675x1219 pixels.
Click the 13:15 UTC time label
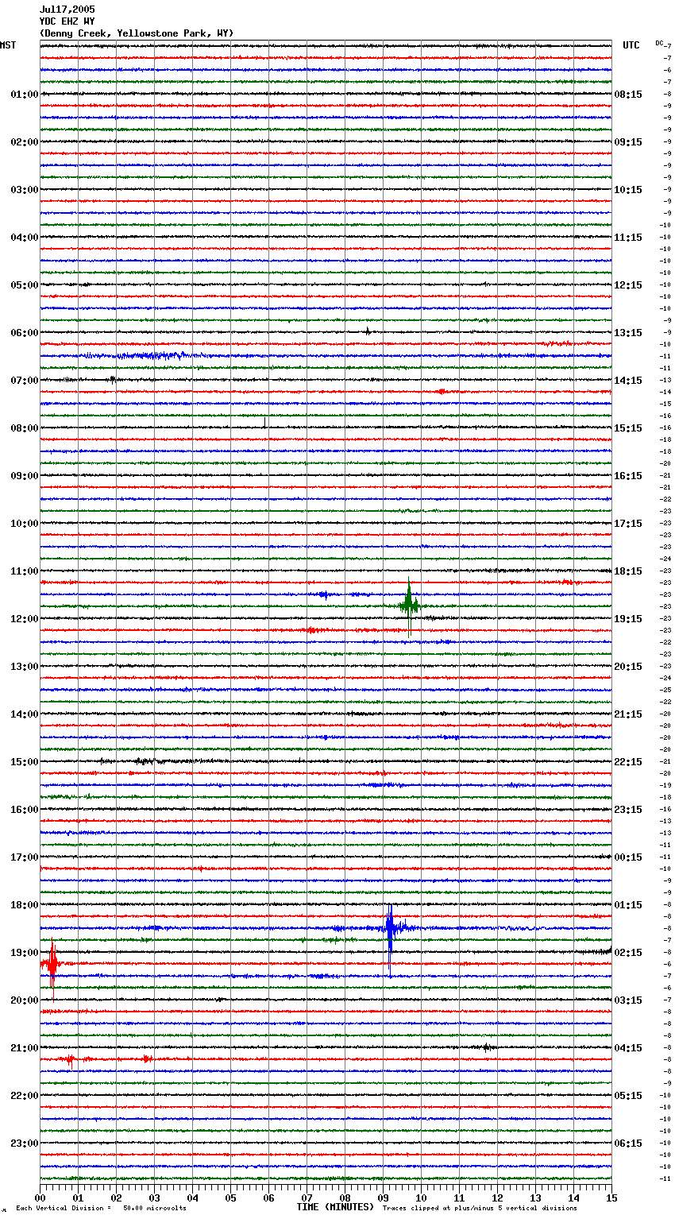point(628,333)
